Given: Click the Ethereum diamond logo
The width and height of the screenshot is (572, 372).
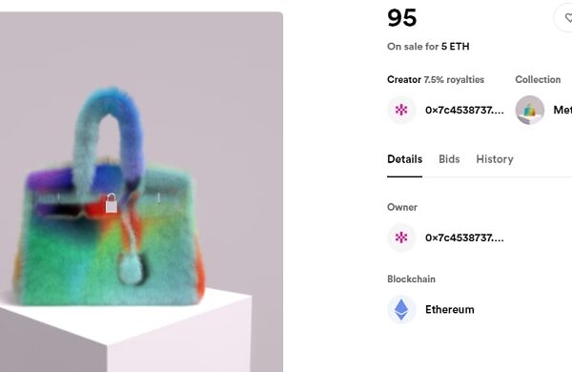Looking at the screenshot, I should coord(401,310).
